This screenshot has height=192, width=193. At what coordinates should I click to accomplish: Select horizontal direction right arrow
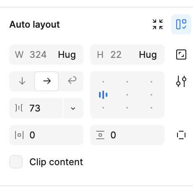[47, 81]
